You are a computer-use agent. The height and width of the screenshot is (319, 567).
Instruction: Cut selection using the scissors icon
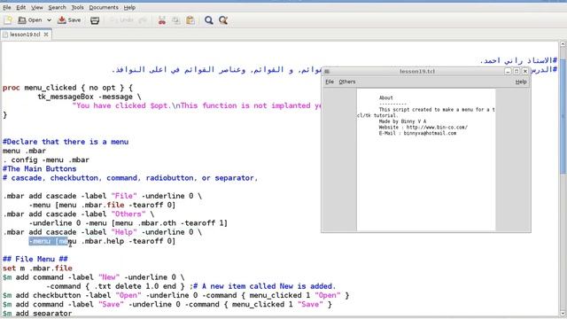[161, 20]
